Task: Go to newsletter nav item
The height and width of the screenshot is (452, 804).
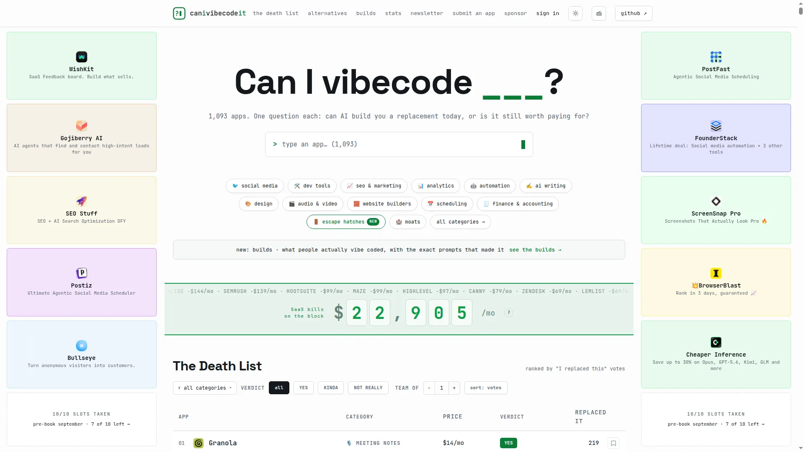Action: tap(427, 13)
